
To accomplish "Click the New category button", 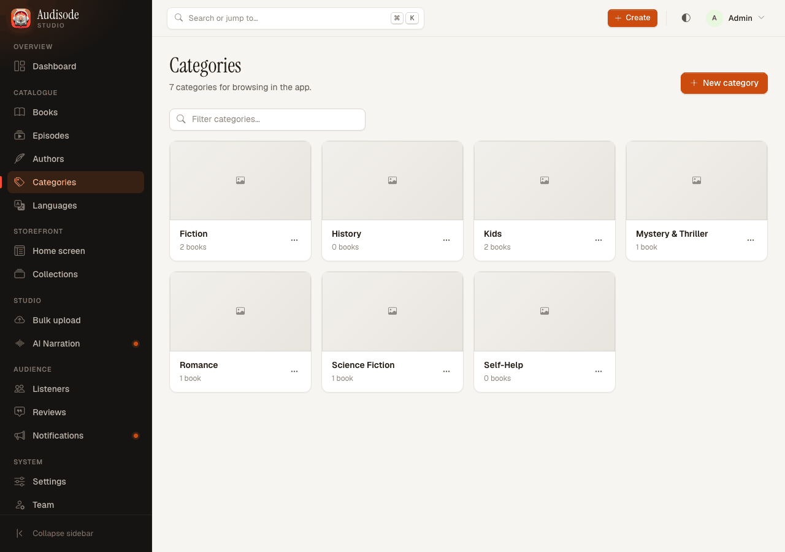I will (x=724, y=83).
